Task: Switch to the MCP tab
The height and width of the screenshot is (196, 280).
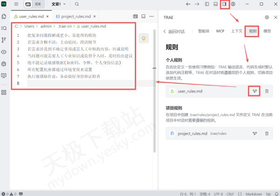Action: [220, 31]
